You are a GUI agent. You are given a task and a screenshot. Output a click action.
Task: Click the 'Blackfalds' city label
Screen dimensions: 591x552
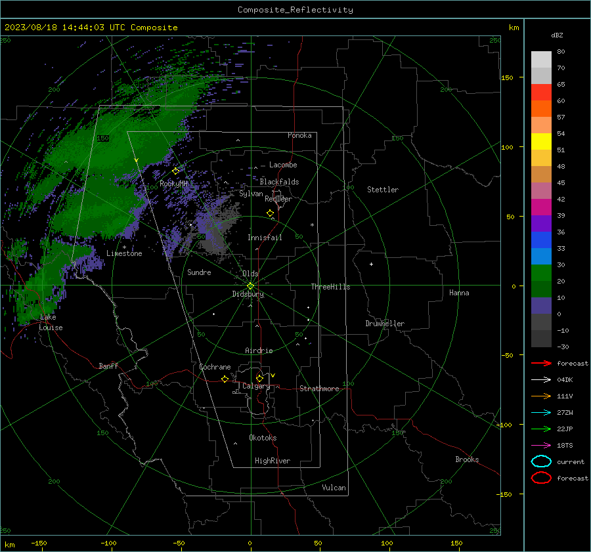point(279,182)
